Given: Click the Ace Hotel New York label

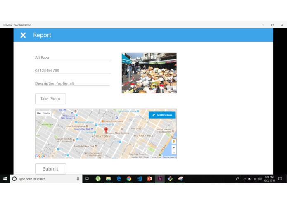Looking at the screenshot, I should pos(85,146).
